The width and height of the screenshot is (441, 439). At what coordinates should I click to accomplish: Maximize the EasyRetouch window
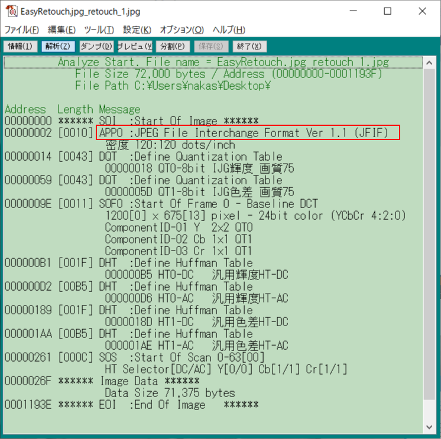(388, 11)
